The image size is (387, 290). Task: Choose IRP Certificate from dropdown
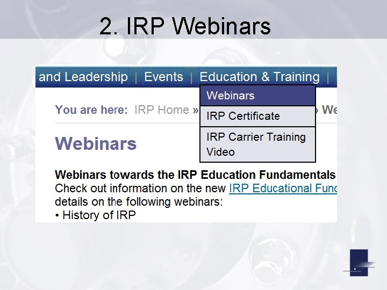(257, 116)
